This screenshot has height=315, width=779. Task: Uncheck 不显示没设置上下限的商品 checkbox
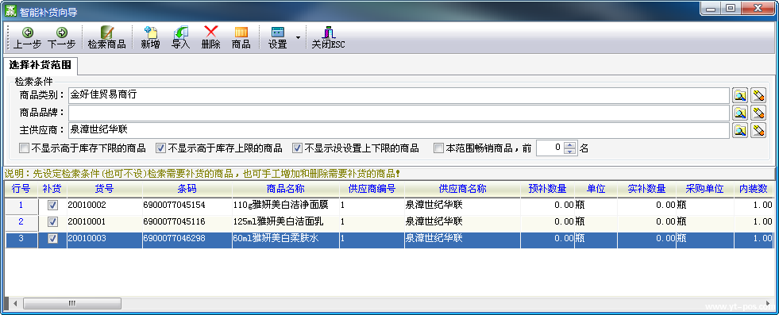tap(297, 148)
